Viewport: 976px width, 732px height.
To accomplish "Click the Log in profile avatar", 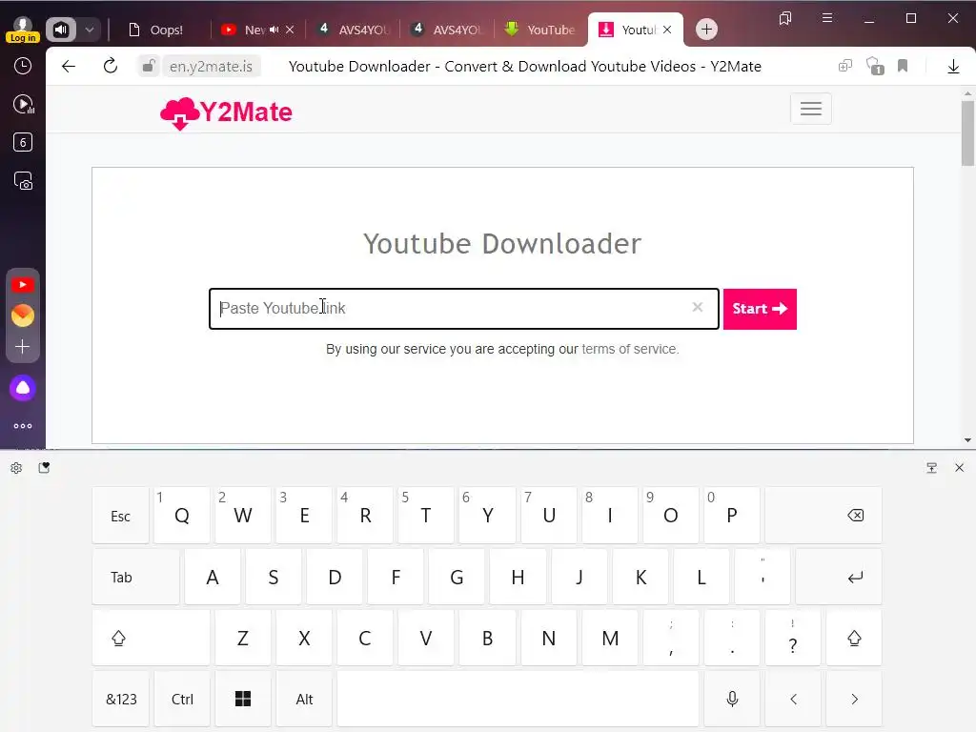I will (23, 29).
